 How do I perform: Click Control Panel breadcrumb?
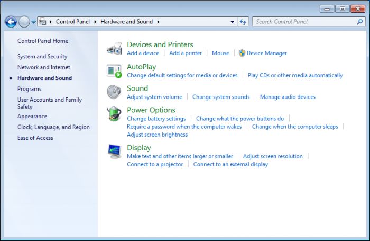pos(73,22)
